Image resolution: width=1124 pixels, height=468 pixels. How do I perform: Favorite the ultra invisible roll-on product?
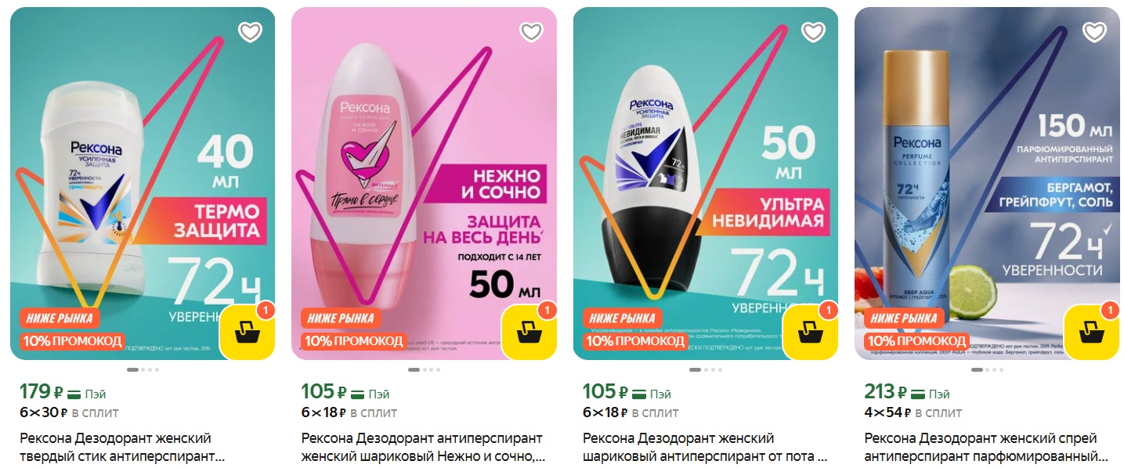[813, 32]
